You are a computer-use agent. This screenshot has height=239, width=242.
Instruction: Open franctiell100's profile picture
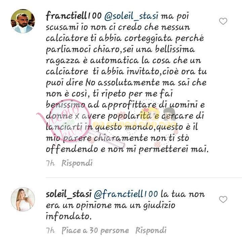23,21
